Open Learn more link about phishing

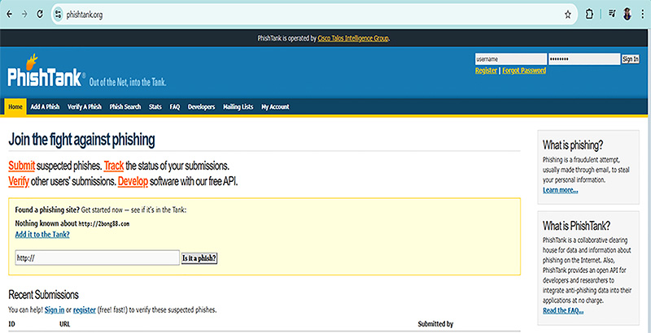point(560,190)
